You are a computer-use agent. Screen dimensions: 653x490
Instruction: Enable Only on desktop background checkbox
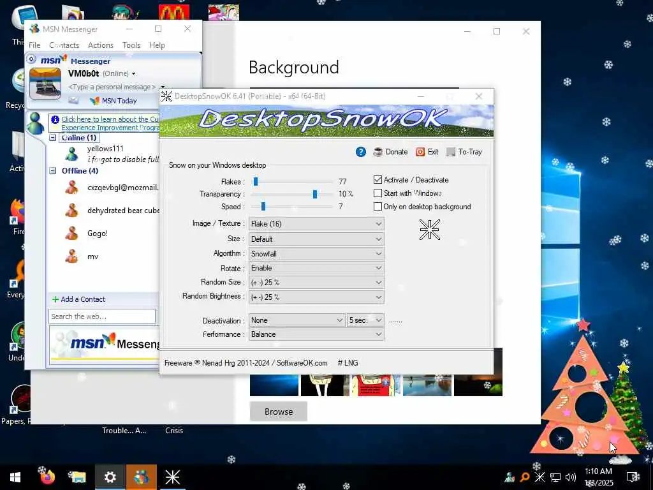378,206
